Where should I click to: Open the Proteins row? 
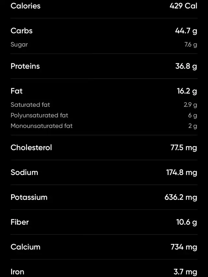(x=104, y=66)
